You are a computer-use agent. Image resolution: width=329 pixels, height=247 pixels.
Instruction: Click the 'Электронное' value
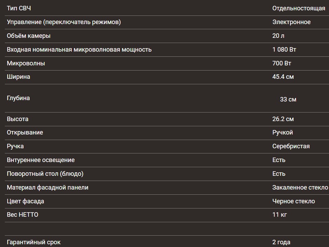(x=291, y=22)
